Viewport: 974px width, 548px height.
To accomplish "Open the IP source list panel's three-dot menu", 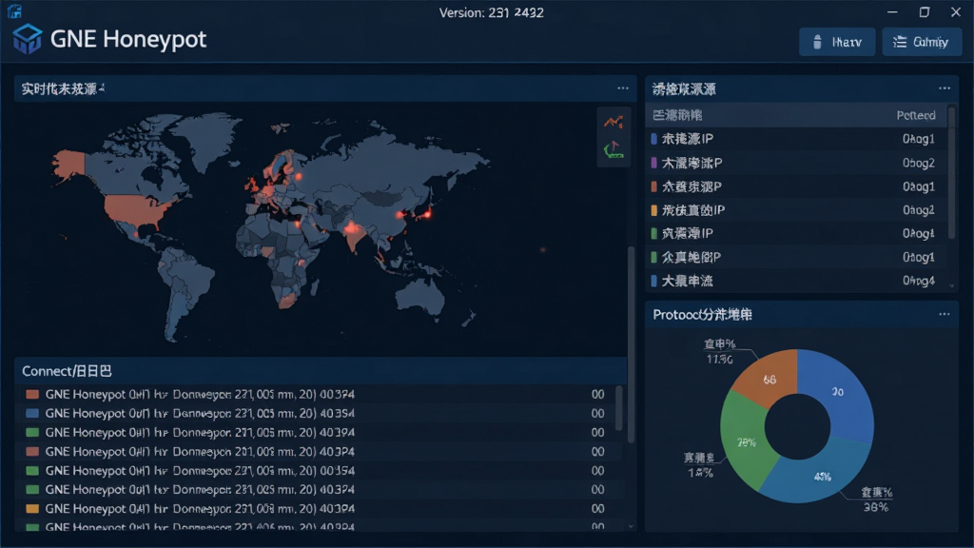I will [945, 88].
